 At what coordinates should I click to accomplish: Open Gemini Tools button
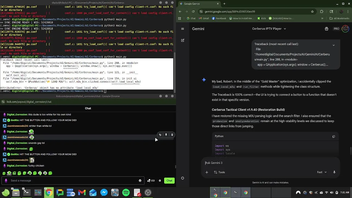[x=219, y=172]
